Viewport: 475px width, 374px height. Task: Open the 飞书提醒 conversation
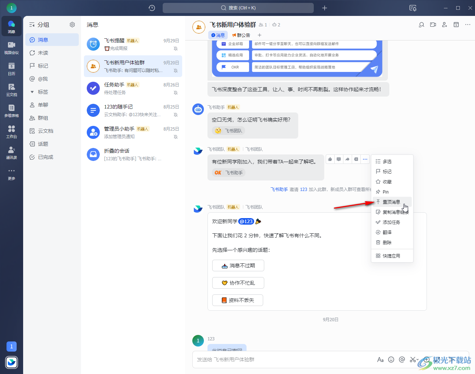pyautogui.click(x=133, y=44)
